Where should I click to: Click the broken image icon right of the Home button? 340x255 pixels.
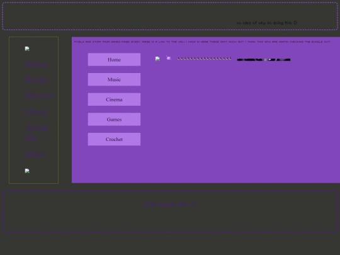[157, 59]
